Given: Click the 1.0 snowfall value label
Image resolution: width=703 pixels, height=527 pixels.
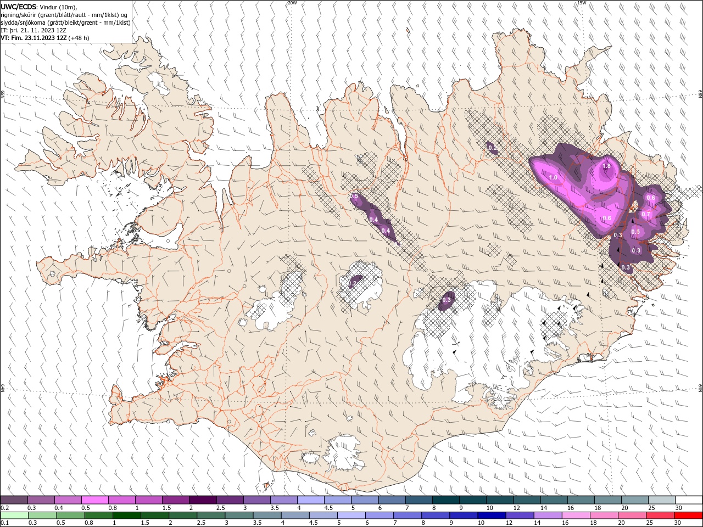Looking at the screenshot, I should coord(553,178).
